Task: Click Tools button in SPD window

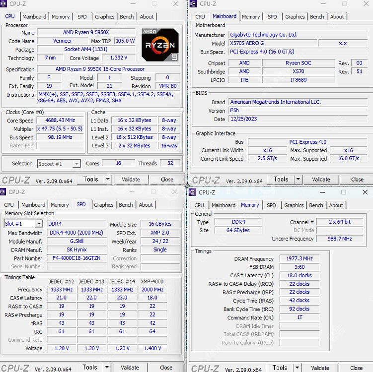Action: pos(90,367)
